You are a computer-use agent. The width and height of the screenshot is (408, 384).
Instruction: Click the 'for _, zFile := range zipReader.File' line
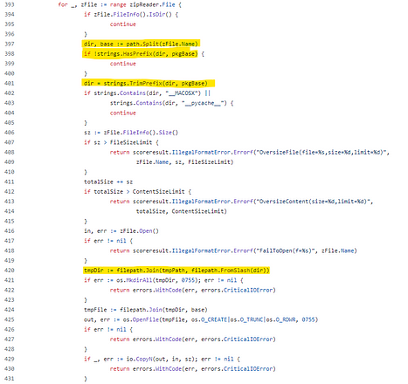pyautogui.click(x=120, y=4)
